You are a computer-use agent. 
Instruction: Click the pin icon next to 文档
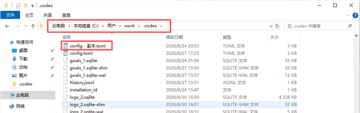tap(52, 67)
